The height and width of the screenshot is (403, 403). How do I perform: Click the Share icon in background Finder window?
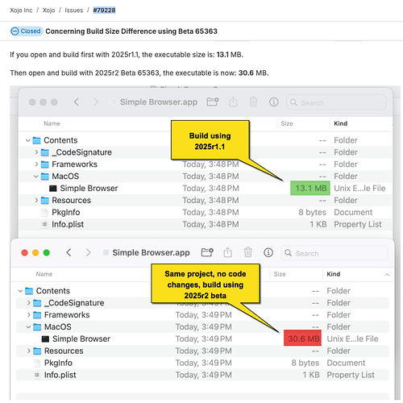[x=233, y=102]
